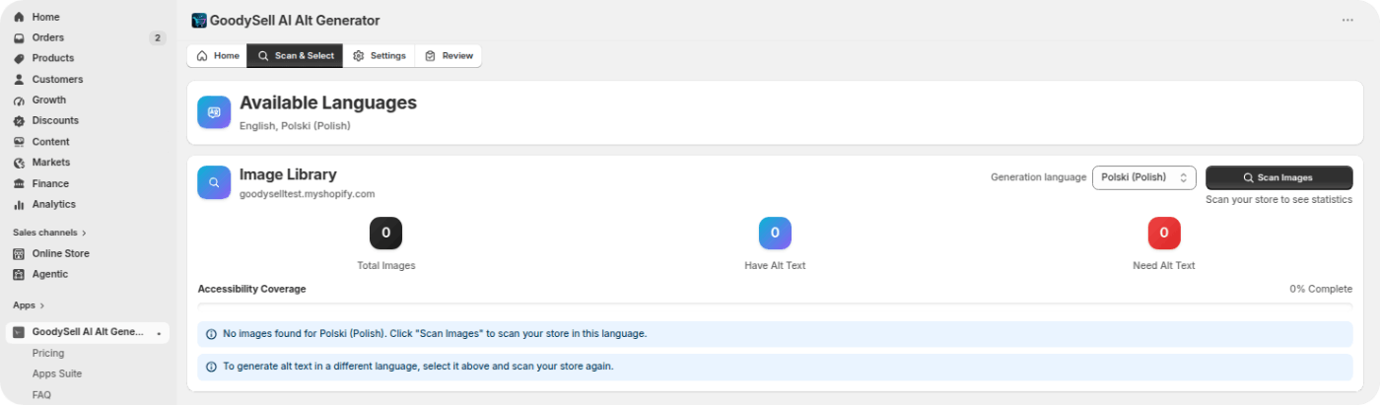Click the 'Total Images' label
The height and width of the screenshot is (405, 1380).
click(385, 266)
